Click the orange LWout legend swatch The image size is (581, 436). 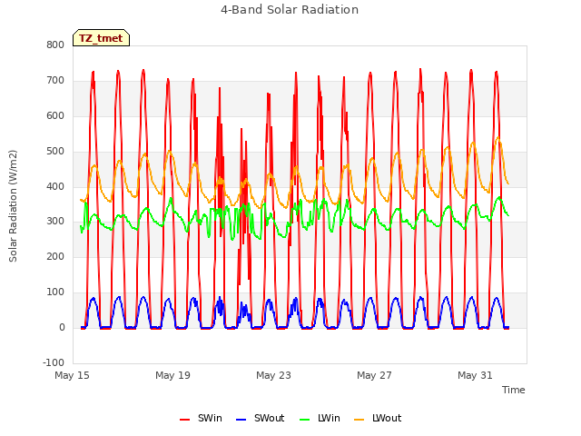click(x=359, y=420)
